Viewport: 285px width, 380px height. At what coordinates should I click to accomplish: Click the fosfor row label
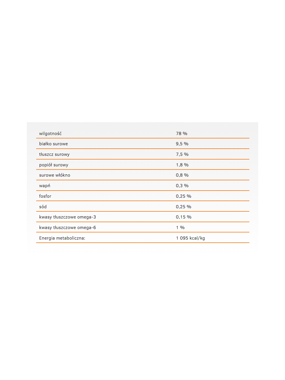coord(45,196)
